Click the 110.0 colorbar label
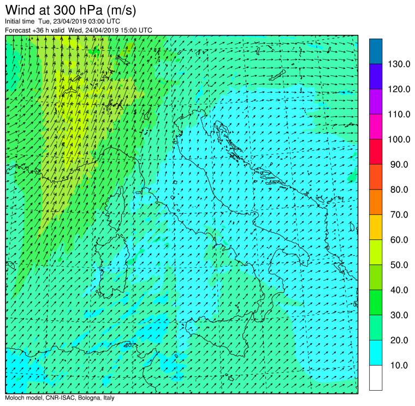The image size is (415, 406). tap(399, 114)
